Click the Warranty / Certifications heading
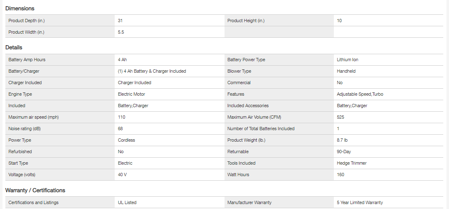449x209 pixels. 35,191
